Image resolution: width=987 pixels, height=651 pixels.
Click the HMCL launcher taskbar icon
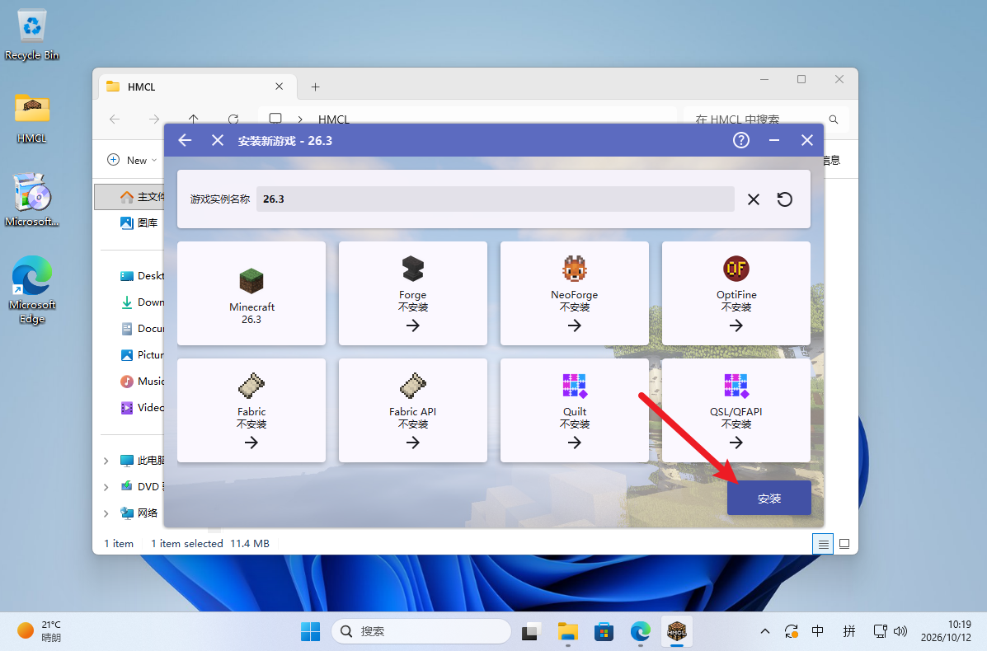tap(677, 631)
